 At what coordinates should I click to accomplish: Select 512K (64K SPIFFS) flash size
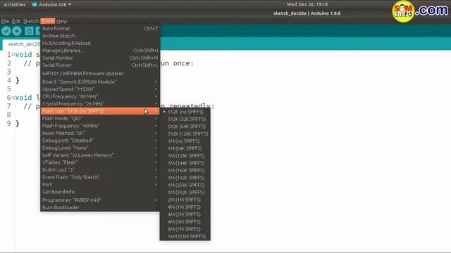[185, 126]
